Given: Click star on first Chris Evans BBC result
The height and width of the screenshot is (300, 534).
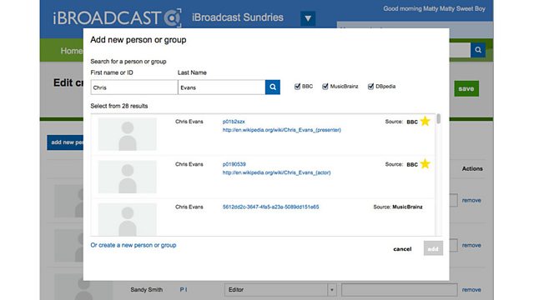Looking at the screenshot, I should tap(425, 121).
